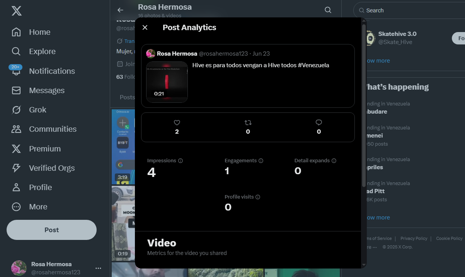Image resolution: width=465 pixels, height=277 pixels.
Task: Click the Profile visits info icon
Action: [x=258, y=197]
